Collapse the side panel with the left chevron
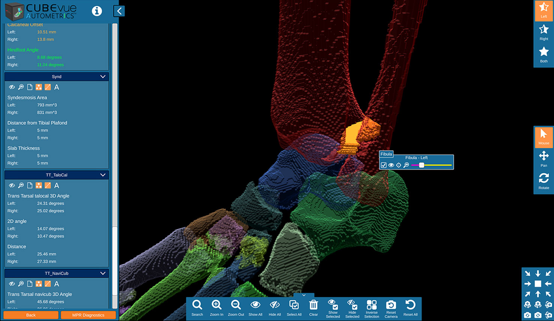Viewport: 554px width, 321px height. point(119,11)
